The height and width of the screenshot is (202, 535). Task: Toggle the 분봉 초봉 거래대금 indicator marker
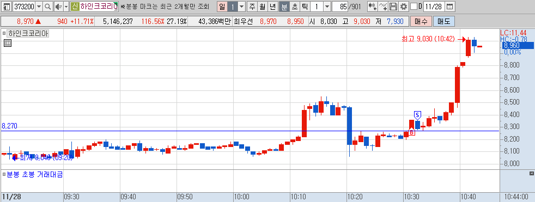(x=4, y=175)
